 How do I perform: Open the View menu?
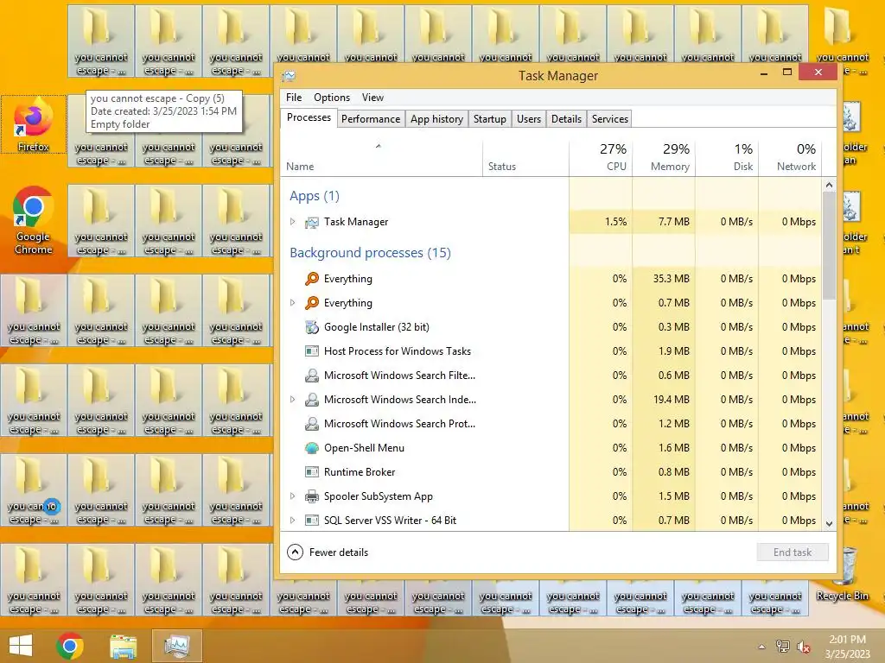tap(372, 98)
